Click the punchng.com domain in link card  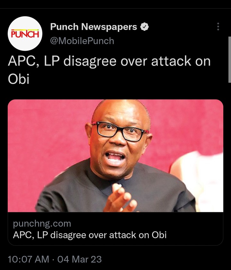click(42, 224)
